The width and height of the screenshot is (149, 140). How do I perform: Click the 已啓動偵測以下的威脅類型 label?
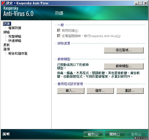73,66
